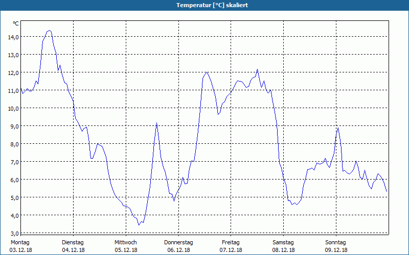Select the Montag day label

(x=20, y=243)
